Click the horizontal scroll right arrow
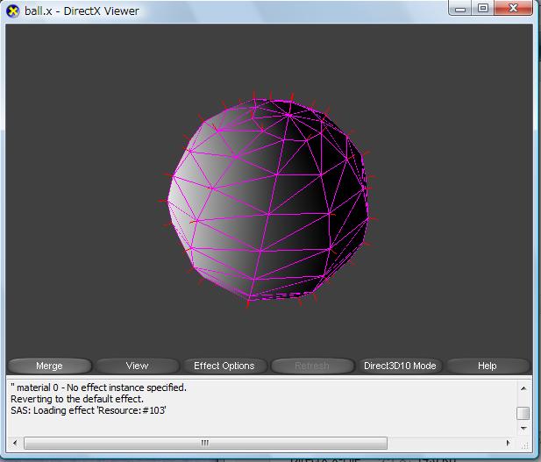 (509, 443)
